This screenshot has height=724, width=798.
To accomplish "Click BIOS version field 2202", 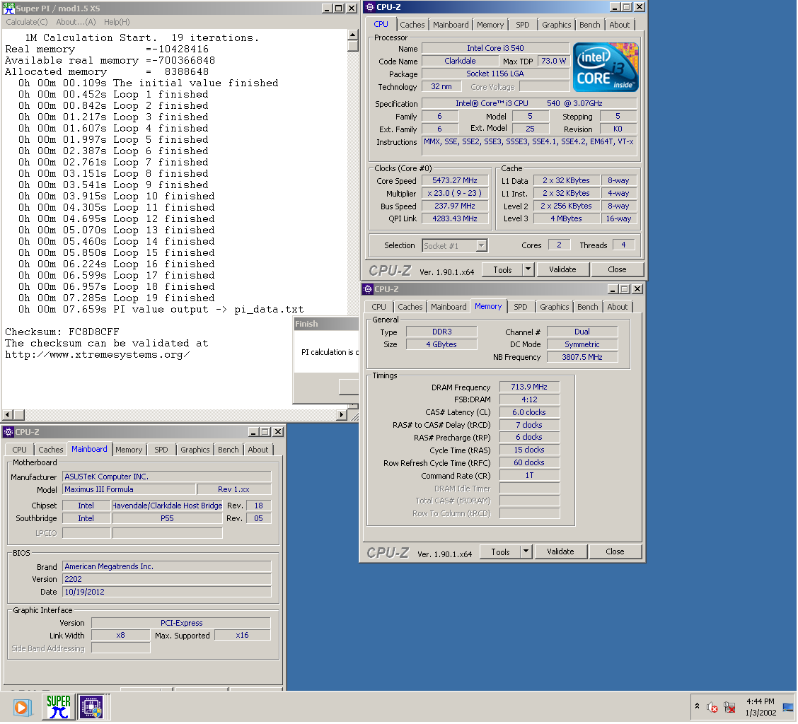I will click(x=167, y=579).
